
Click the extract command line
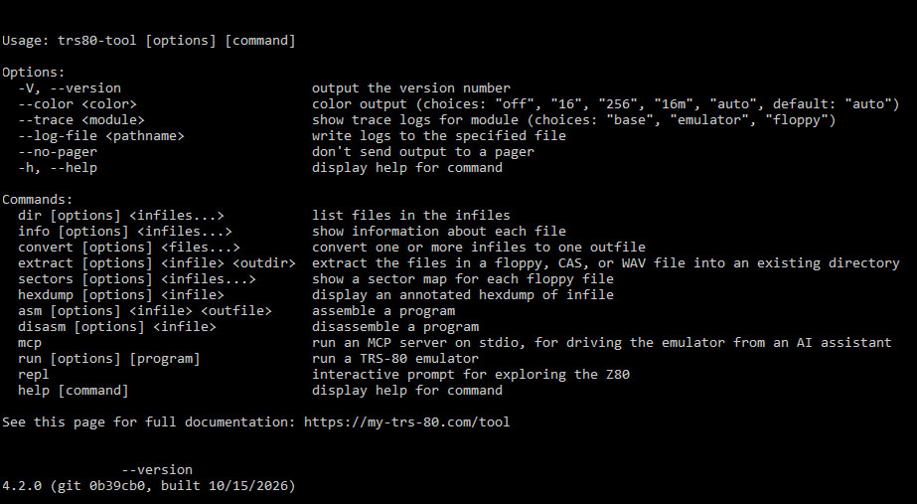pyautogui.click(x=157, y=262)
